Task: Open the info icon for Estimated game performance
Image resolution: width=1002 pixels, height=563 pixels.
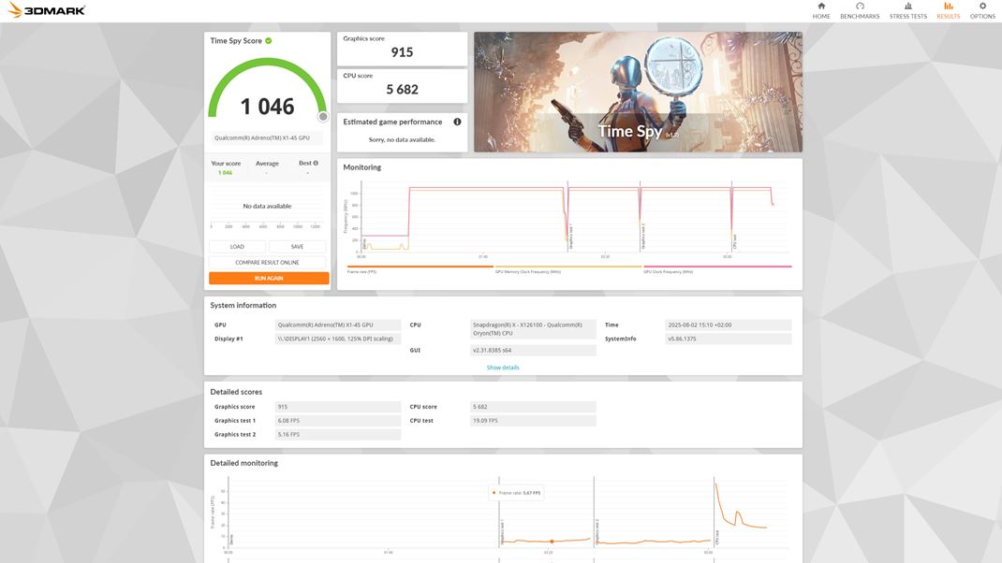Action: [458, 122]
